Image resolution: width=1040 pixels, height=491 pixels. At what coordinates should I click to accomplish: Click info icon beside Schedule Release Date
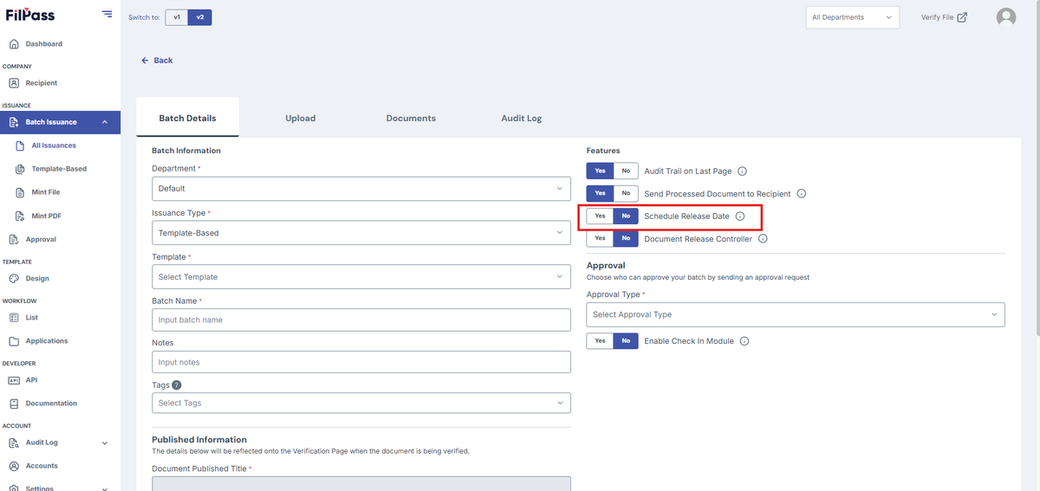740,216
